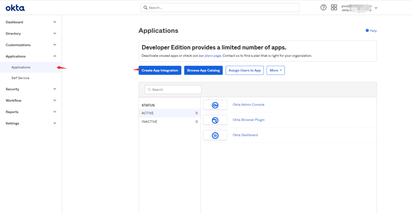The width and height of the screenshot is (411, 214).
Task: Expand the Directory sidebar section
Action: point(54,33)
